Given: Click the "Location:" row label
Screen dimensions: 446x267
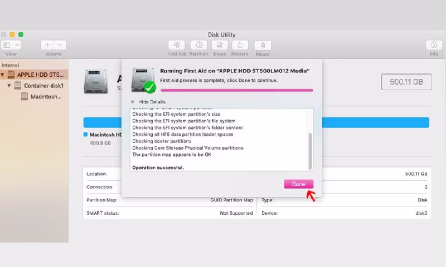Looking at the screenshot, I should pyautogui.click(x=96, y=174).
